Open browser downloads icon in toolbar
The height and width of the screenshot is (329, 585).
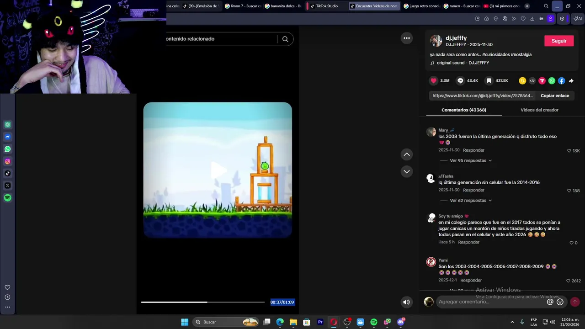[x=532, y=19]
